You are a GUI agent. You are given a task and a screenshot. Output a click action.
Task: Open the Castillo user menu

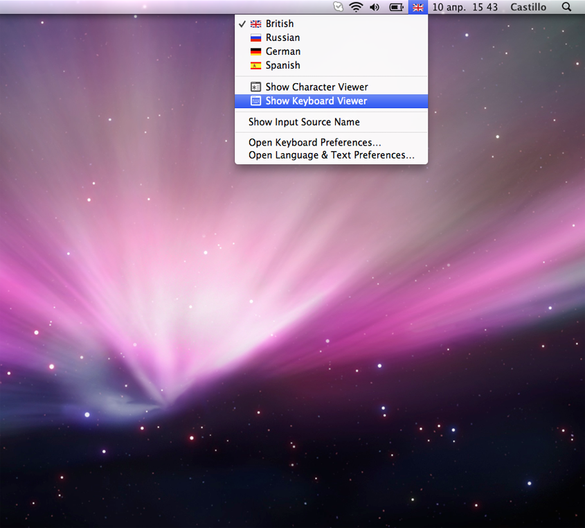tap(528, 7)
